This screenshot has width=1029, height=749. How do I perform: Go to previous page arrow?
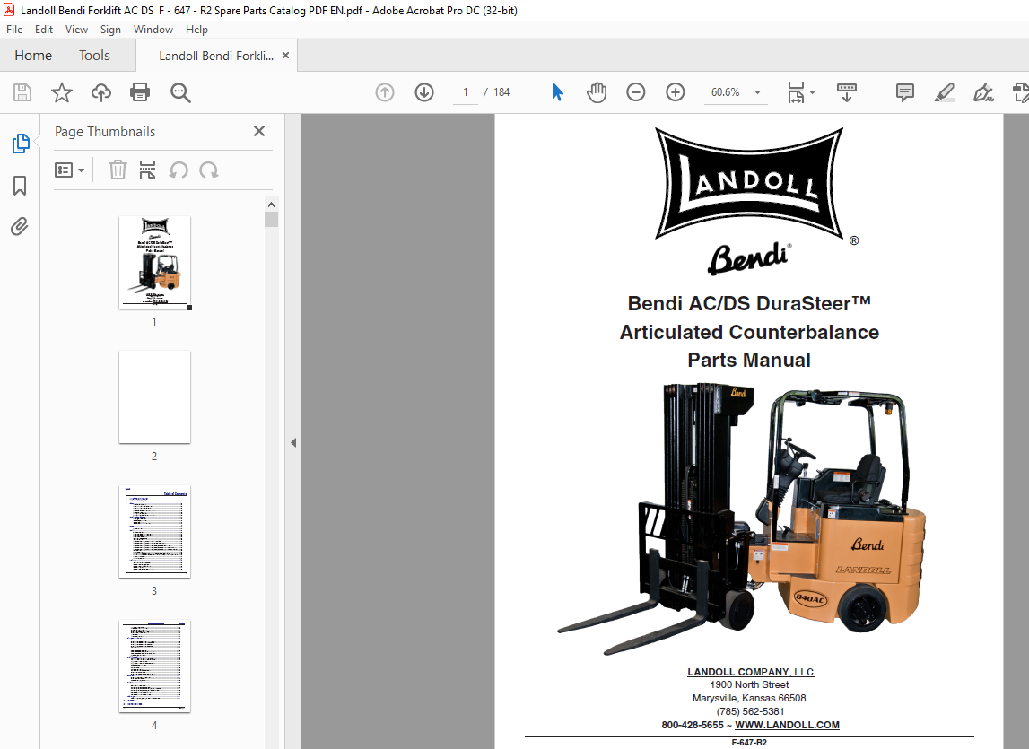385,92
